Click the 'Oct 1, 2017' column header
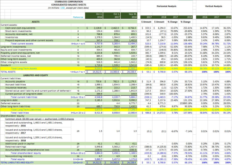The width and height of the screenshot is (232, 165). [x=112, y=16]
